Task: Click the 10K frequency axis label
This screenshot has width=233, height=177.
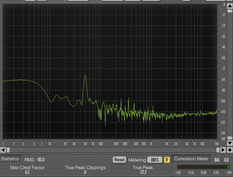Action: [x=202, y=144]
